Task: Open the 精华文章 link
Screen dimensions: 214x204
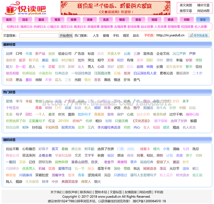Action: [x=203, y=5]
